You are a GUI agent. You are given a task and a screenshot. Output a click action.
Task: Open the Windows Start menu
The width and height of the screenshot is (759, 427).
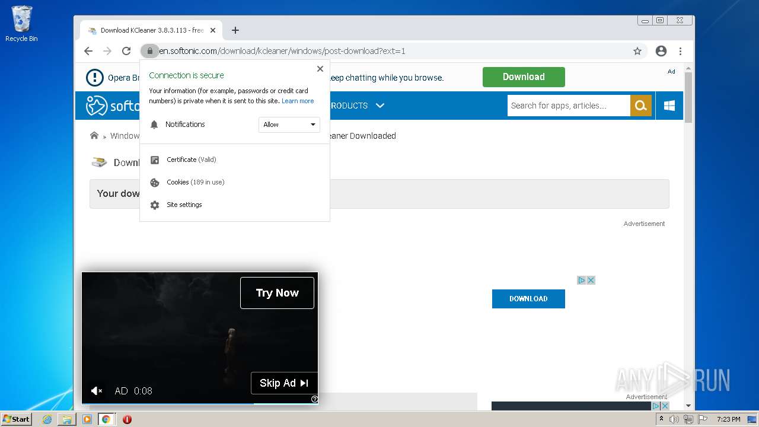tap(16, 419)
